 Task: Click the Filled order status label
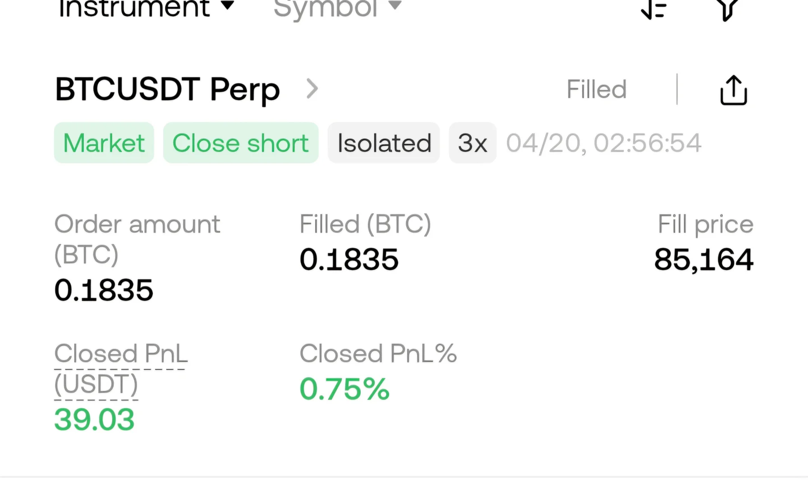(597, 89)
